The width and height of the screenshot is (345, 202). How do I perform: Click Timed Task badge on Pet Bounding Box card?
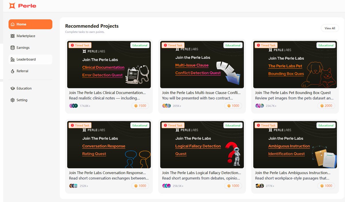tap(266, 45)
